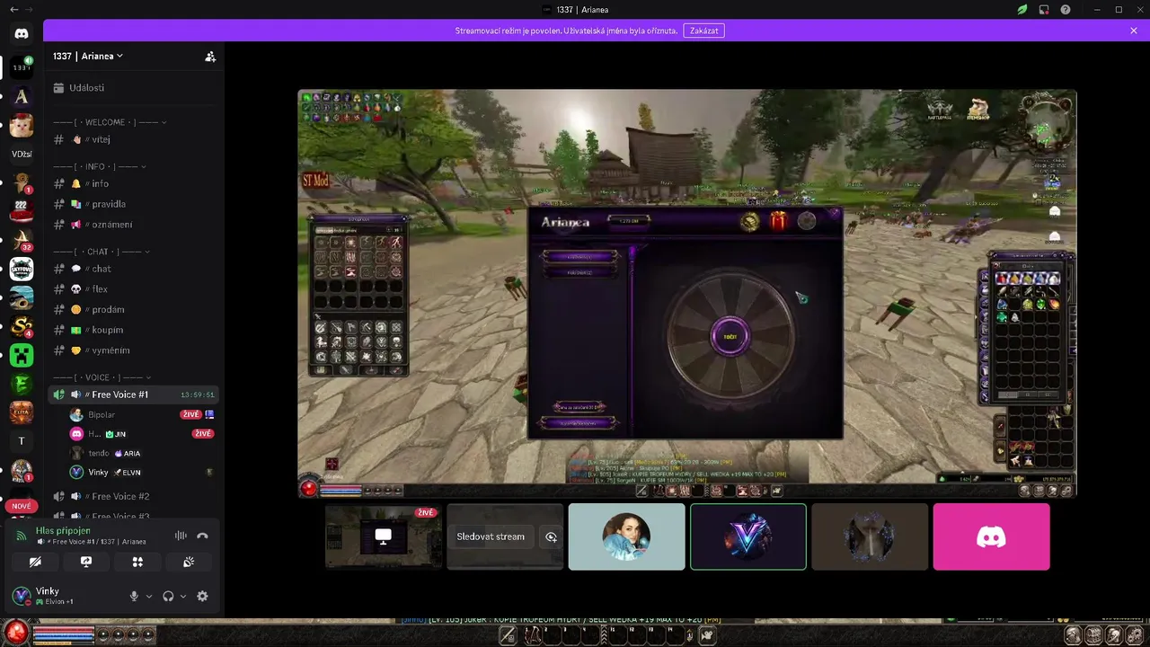This screenshot has width=1150, height=647.
Task: Select user tendo in voice list
Action: [144, 453]
